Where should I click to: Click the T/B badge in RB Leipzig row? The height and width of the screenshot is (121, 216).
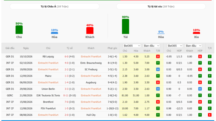click(158, 57)
